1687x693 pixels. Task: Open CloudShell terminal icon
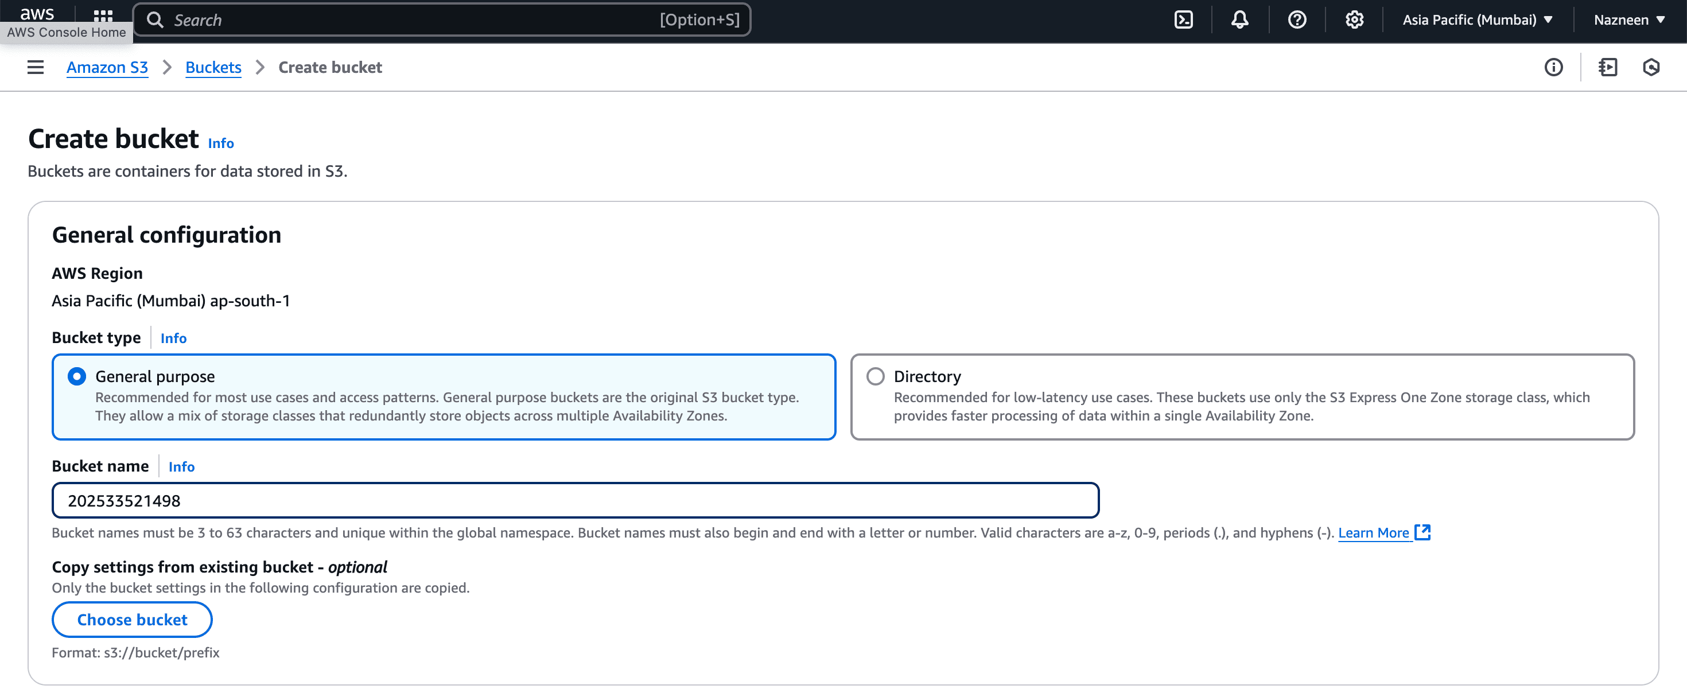coord(1183,20)
